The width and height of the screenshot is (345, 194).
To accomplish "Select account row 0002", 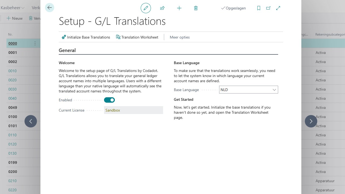I will [x=13, y=62].
